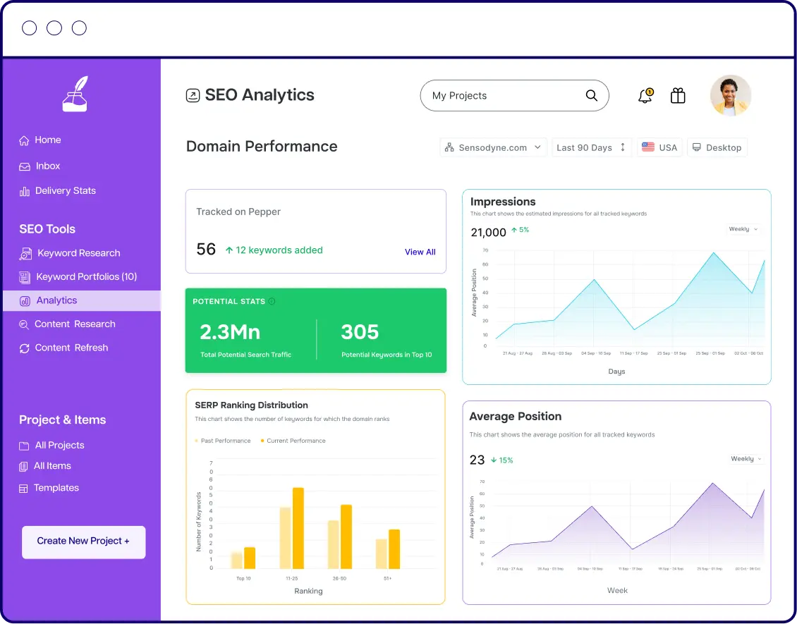Click the gift box icon
The width and height of the screenshot is (797, 624).
click(x=678, y=95)
